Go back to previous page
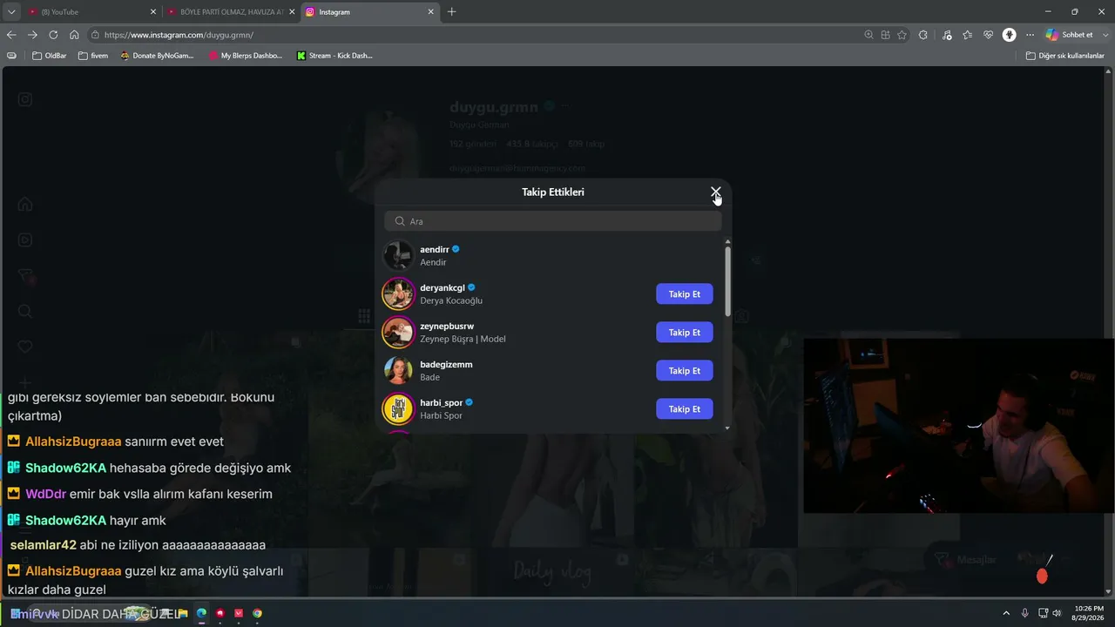 pyautogui.click(x=11, y=35)
